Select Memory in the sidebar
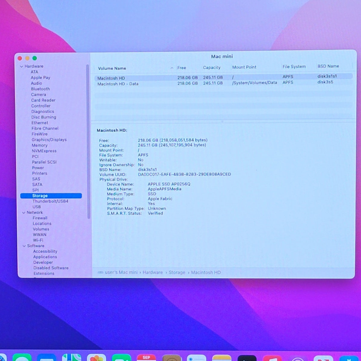The image size is (361, 361). 39,145
